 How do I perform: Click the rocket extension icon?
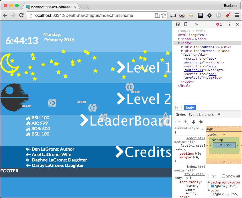(x=228, y=15)
